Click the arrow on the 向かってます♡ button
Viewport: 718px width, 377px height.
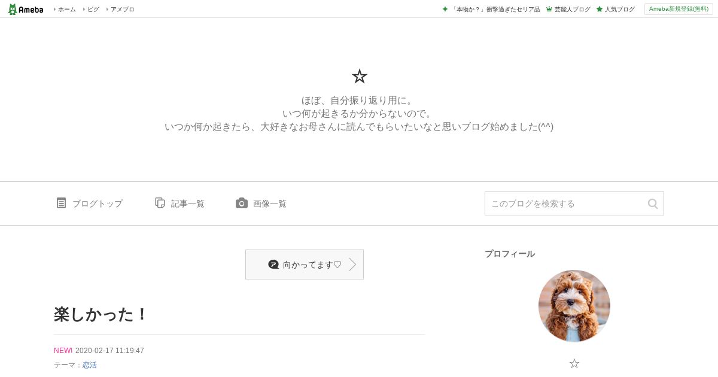[352, 264]
